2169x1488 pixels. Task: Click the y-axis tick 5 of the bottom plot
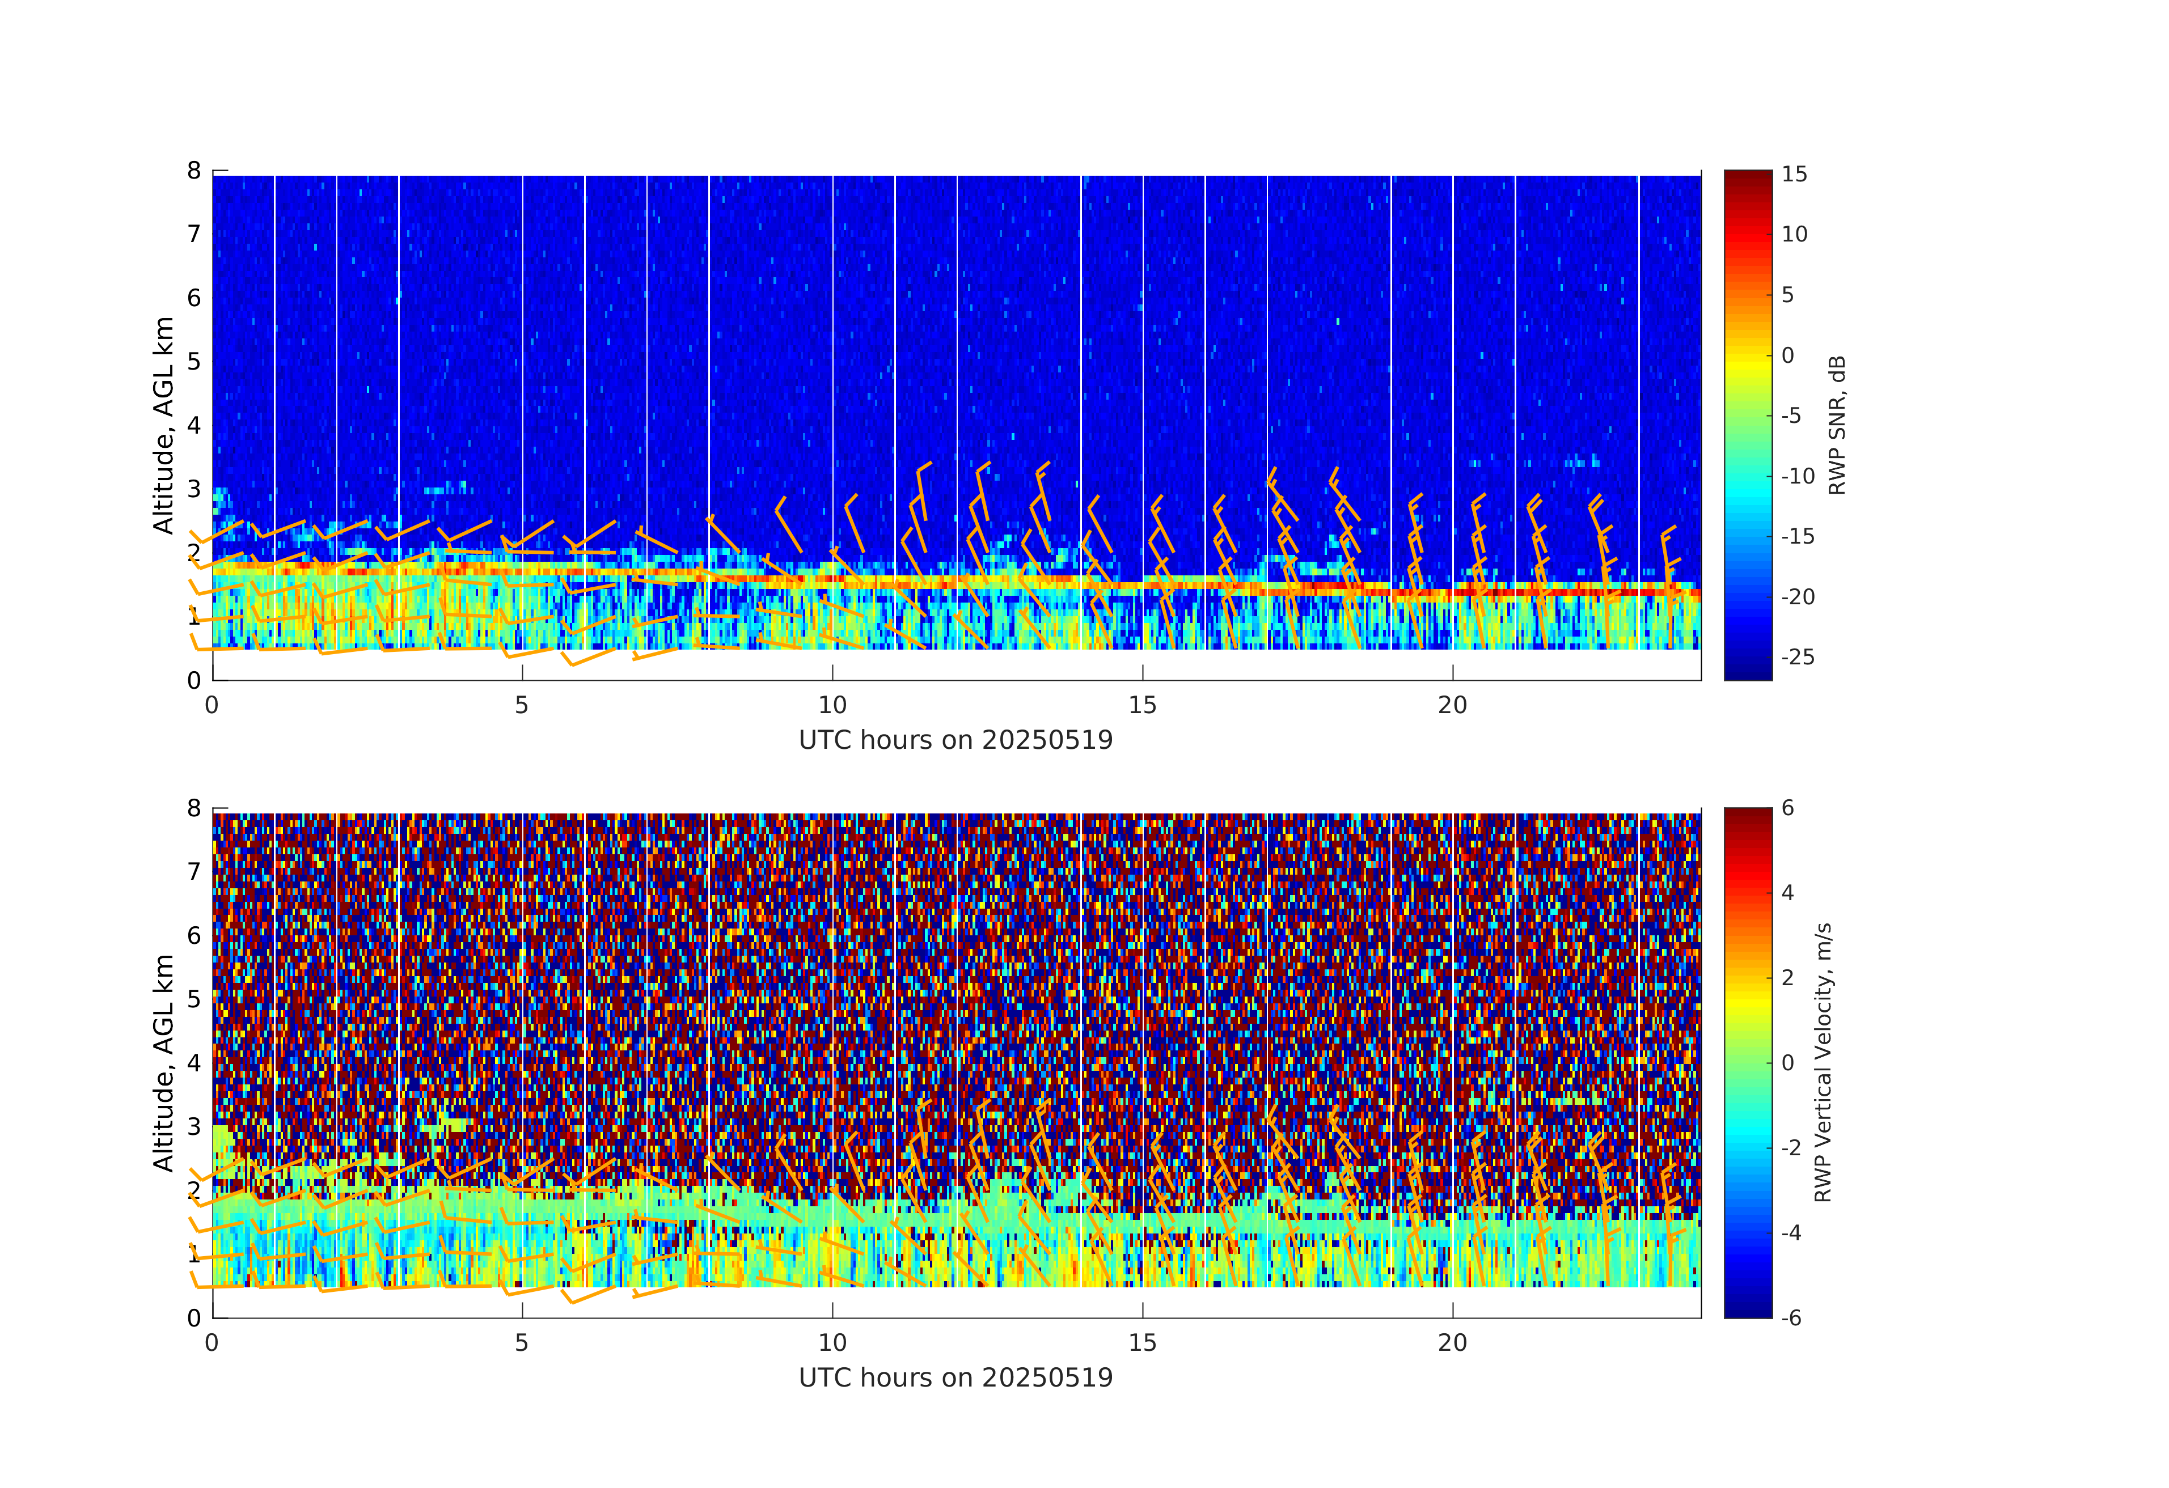pyautogui.click(x=194, y=999)
